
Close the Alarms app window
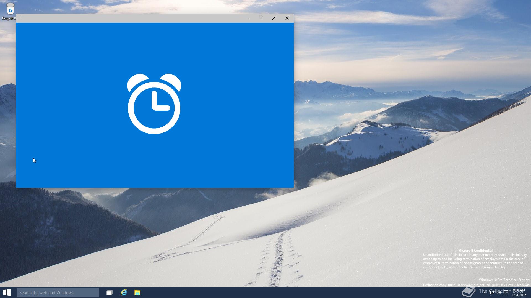point(287,18)
